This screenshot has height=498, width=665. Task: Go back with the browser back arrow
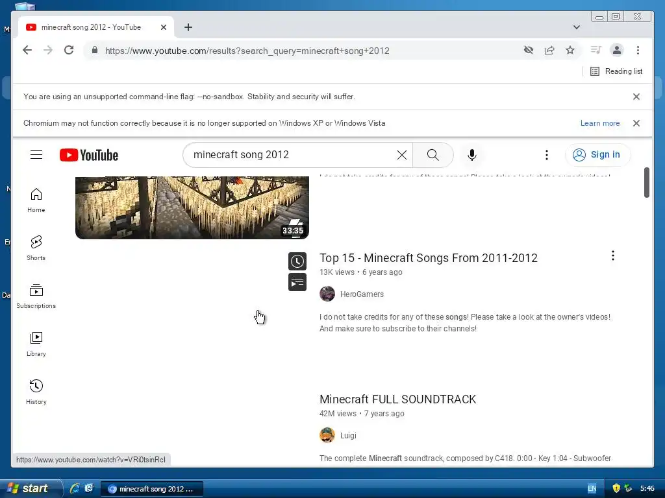click(x=27, y=51)
